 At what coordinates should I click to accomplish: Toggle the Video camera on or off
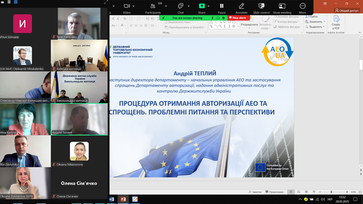pyautogui.click(x=126, y=8)
